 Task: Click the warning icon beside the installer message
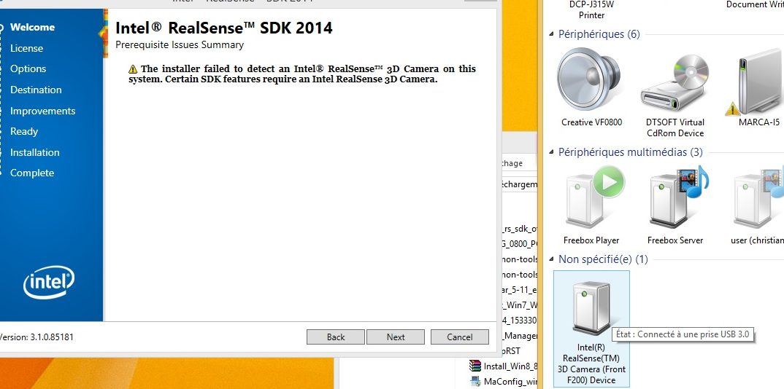[133, 68]
